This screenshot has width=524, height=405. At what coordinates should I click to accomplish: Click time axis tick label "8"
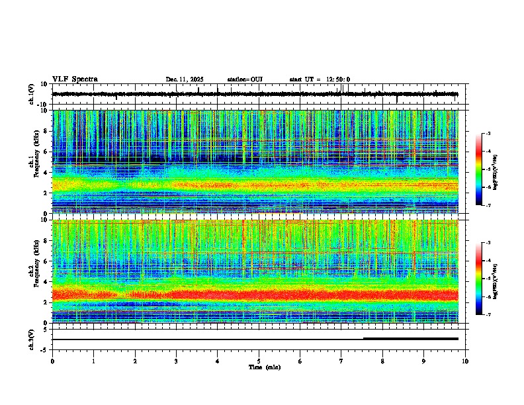click(382, 361)
